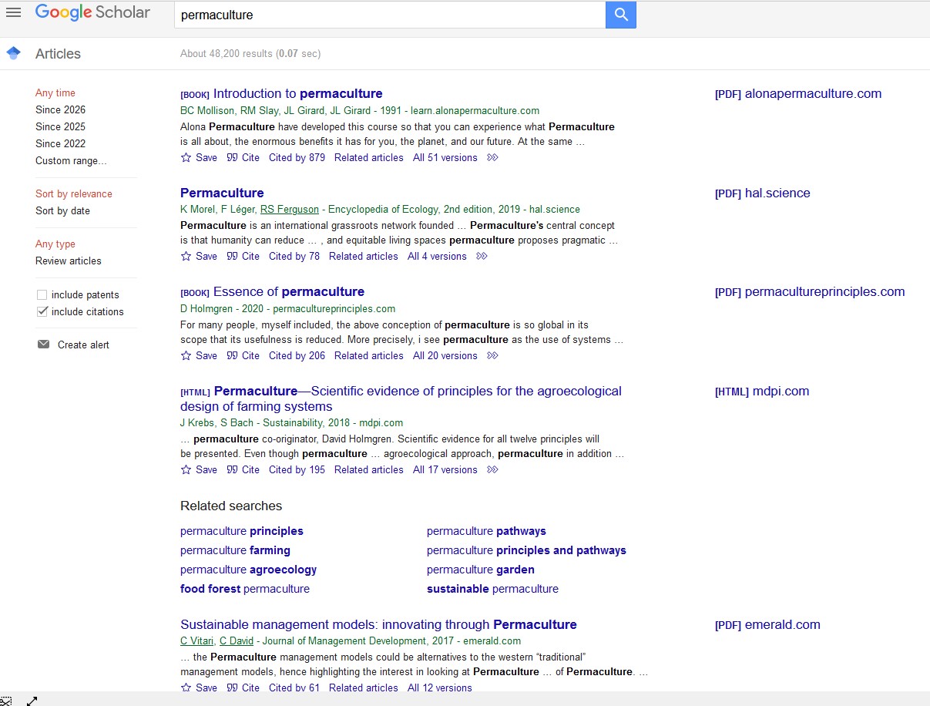Screen dimensions: 930x706
Task: Cite the "Sustainable management models" article
Action: [243, 688]
